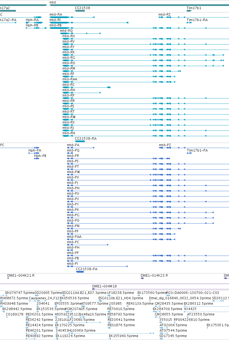
Task: Select the mtd-RAA transcript
Action: point(70,79)
